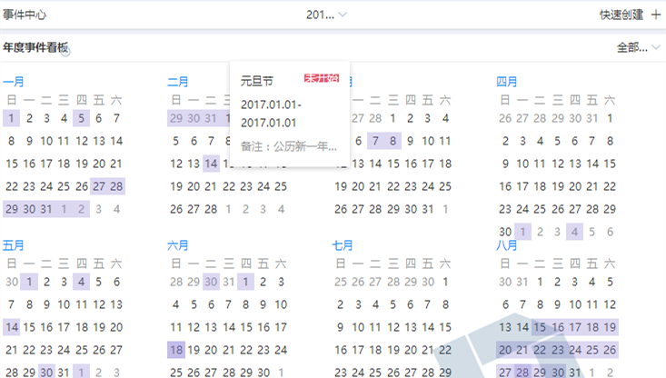Click the info icon beside 年度事件看板
This screenshot has width=666, height=378.
point(65,52)
